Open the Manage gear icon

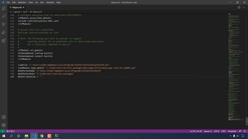(3, 125)
